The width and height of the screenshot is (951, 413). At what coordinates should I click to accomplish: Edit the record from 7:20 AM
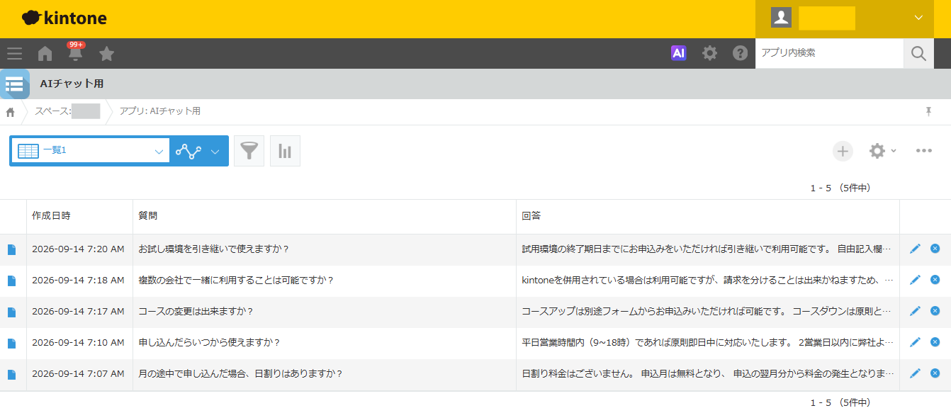915,249
